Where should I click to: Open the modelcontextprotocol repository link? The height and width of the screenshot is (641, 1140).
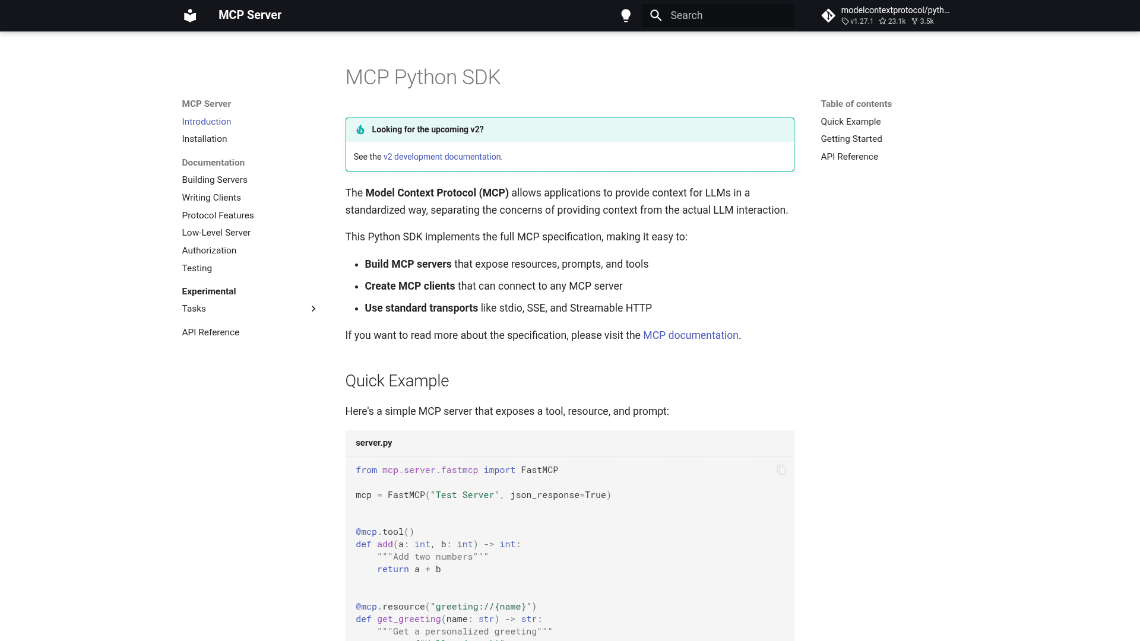[x=895, y=10]
